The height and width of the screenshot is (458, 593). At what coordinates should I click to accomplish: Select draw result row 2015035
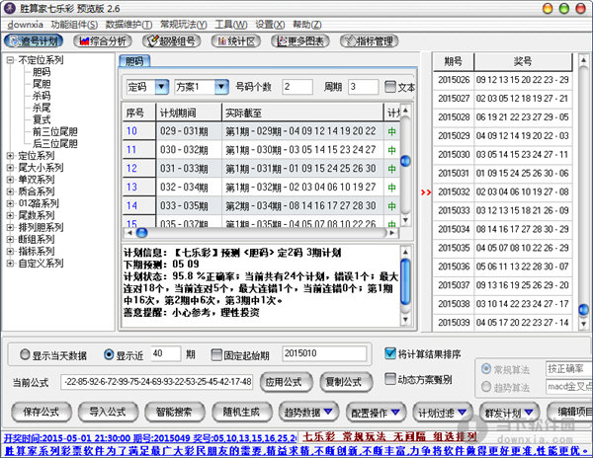(x=503, y=248)
